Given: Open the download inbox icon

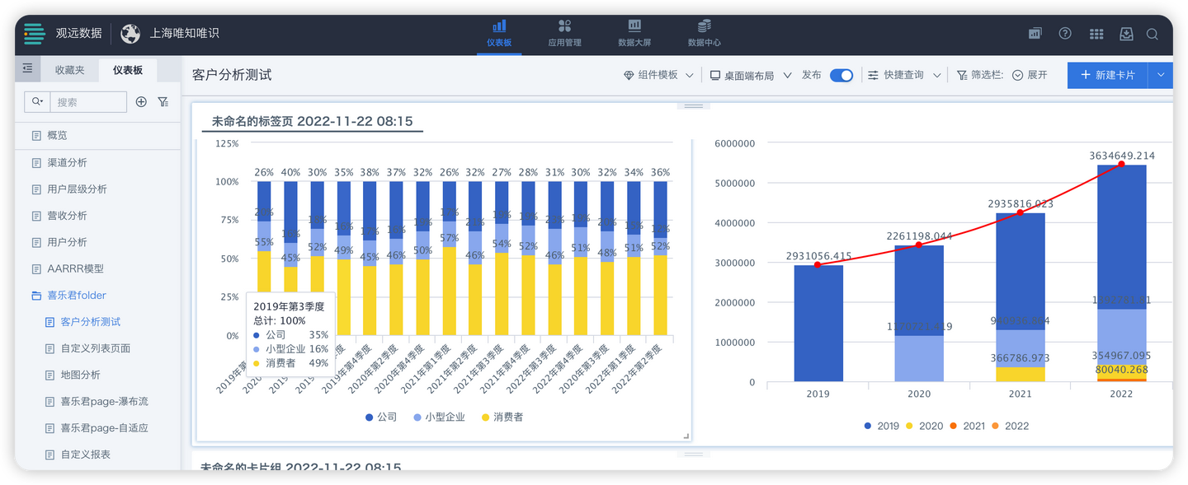Looking at the screenshot, I should (1126, 34).
